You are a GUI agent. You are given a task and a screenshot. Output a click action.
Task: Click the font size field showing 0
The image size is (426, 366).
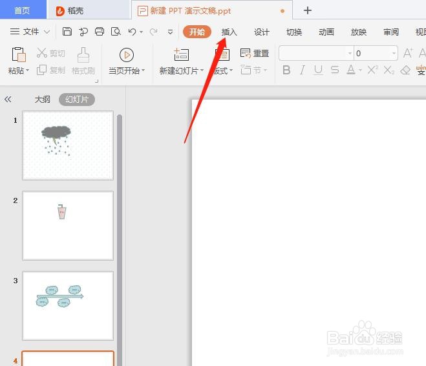[372, 53]
